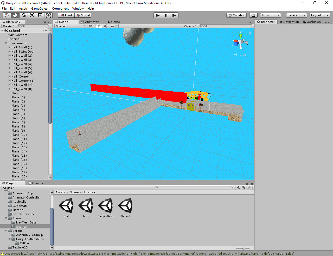This screenshot has width=333, height=256.
Task: Enable 2D view mode in Scene
Action: [90, 26]
